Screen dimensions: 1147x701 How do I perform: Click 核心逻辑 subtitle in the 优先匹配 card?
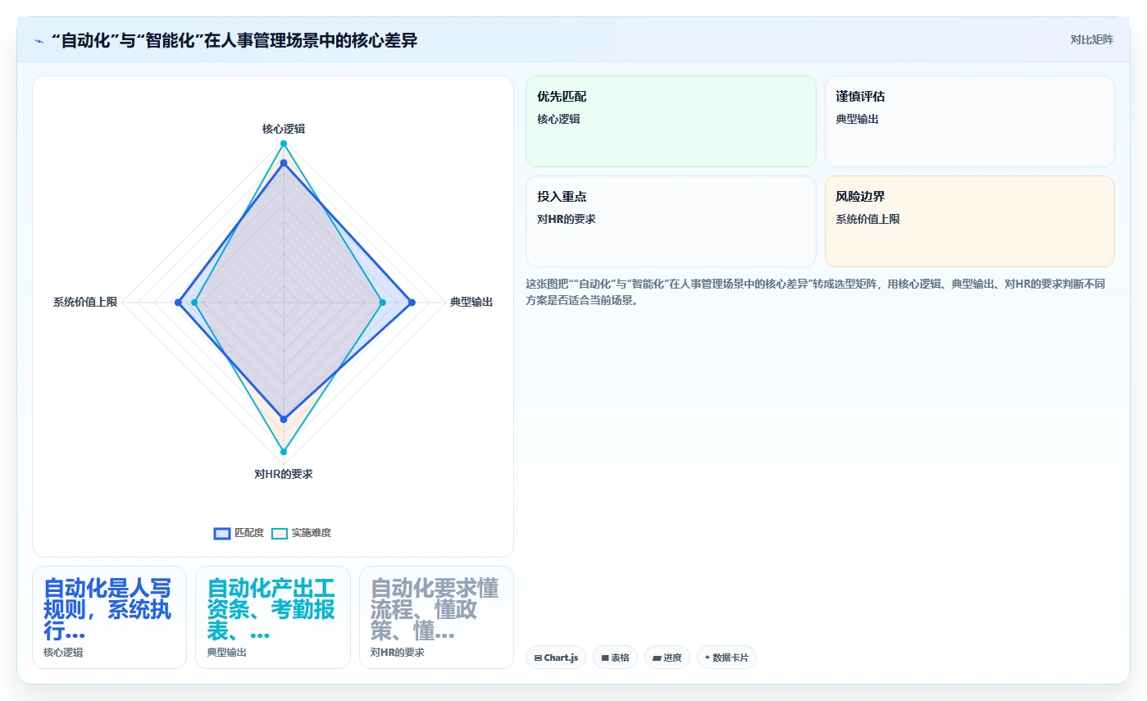(x=558, y=119)
